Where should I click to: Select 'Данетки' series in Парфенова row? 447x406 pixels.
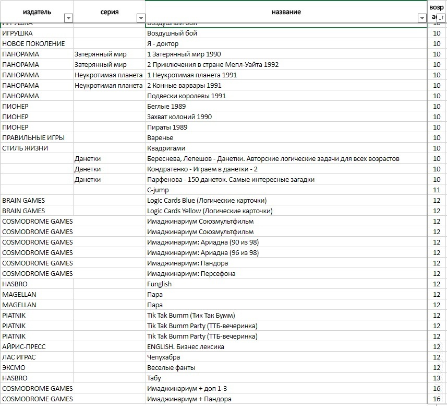coord(110,180)
